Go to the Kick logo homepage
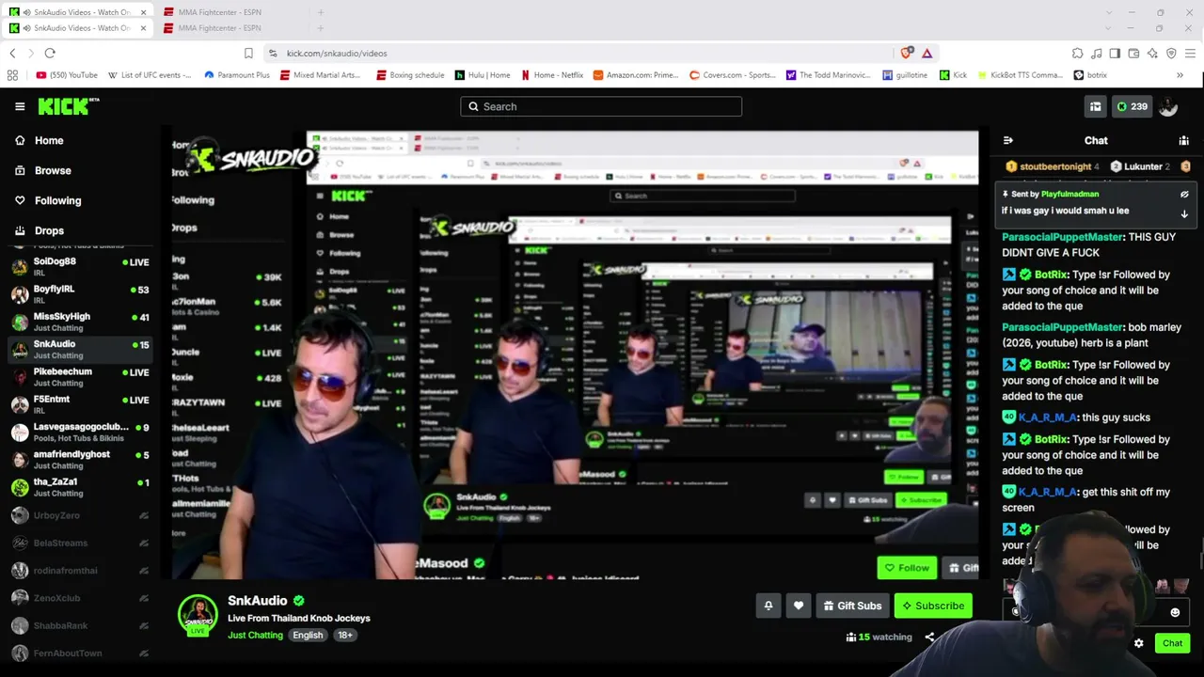 click(68, 106)
